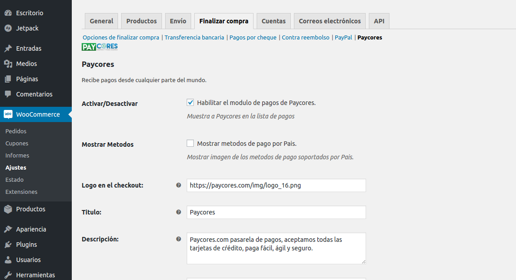Go to Extensiones under WooCommerce
The image size is (516, 280).
(x=22, y=192)
